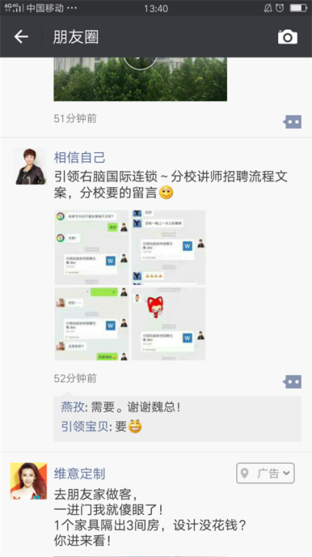Tap the 维意定制 ad text
This screenshot has width=312, height=557.
[x=150, y=518]
